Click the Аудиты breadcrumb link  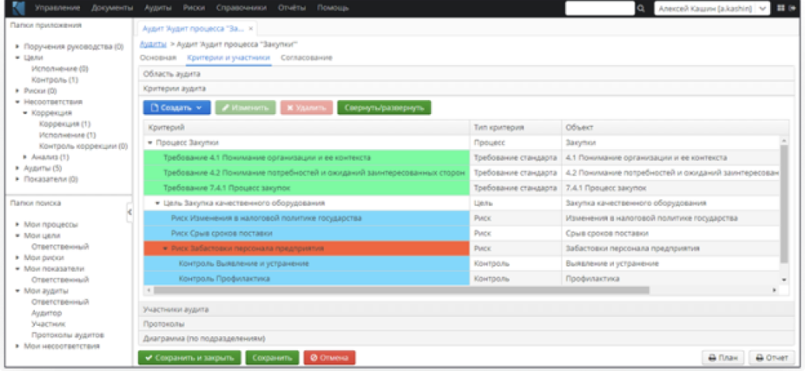152,44
